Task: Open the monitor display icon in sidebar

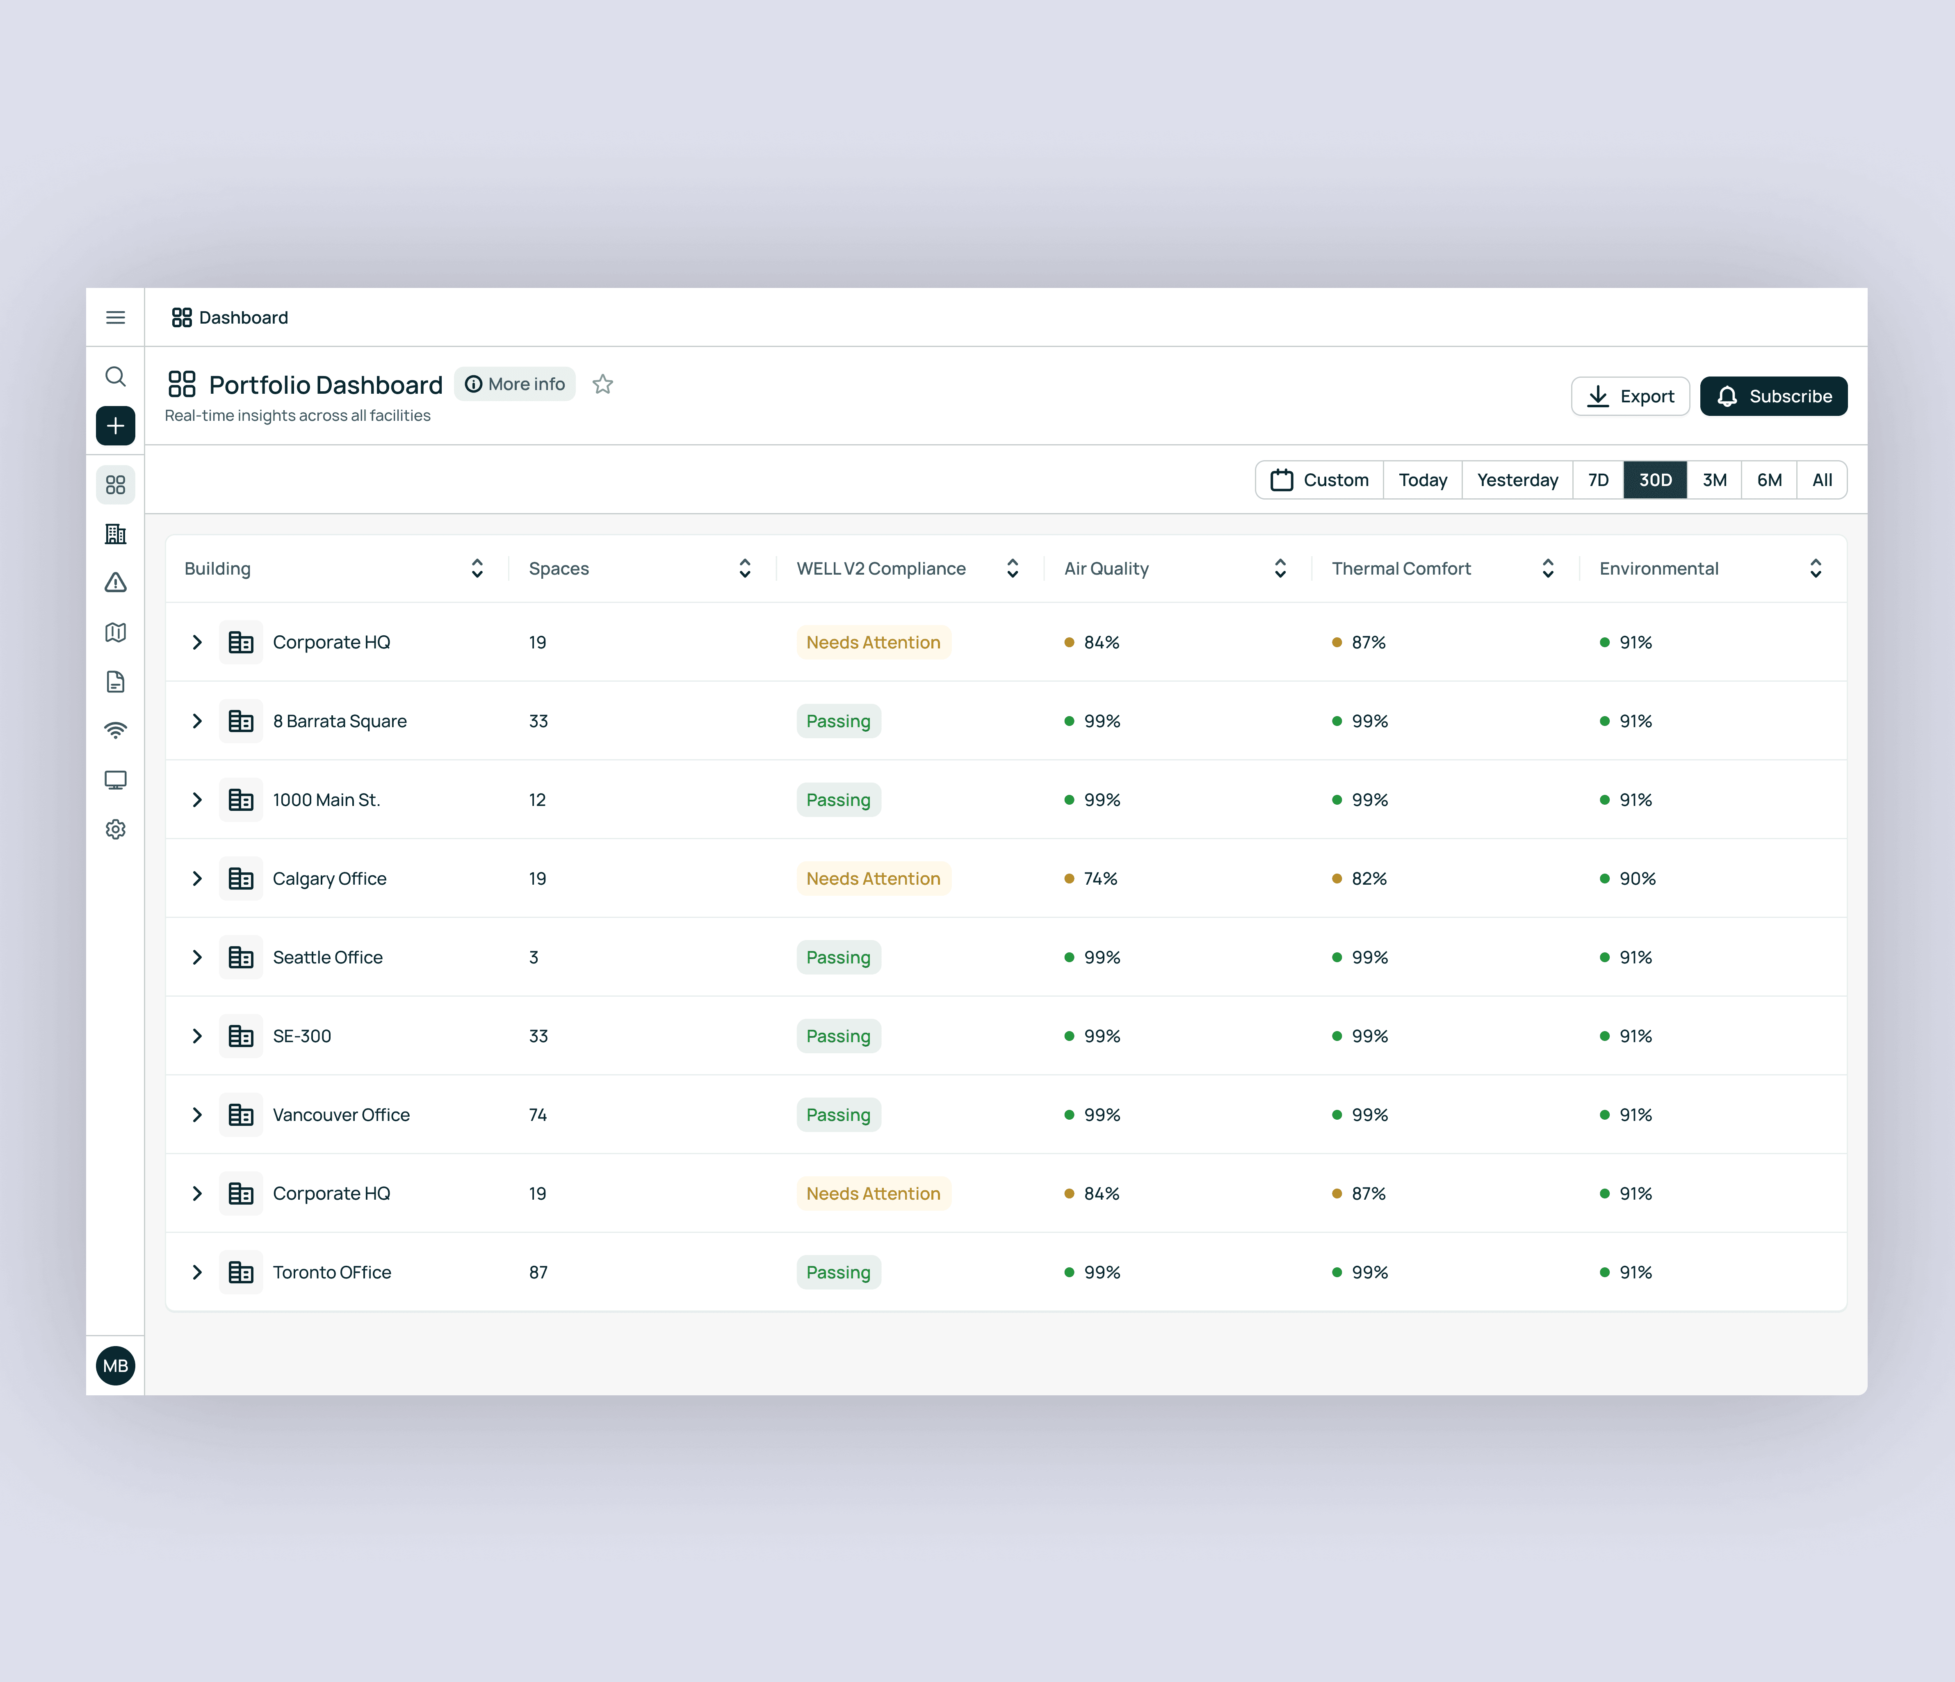Action: click(115, 779)
